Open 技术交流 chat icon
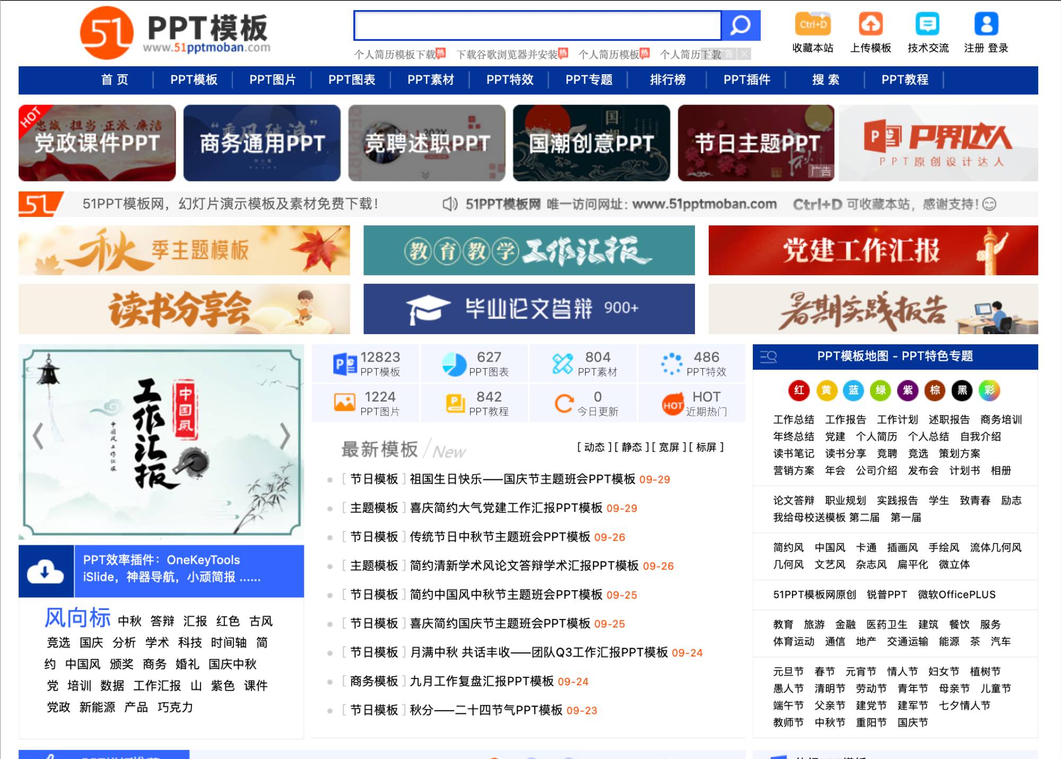1061x759 pixels. pyautogui.click(x=927, y=24)
